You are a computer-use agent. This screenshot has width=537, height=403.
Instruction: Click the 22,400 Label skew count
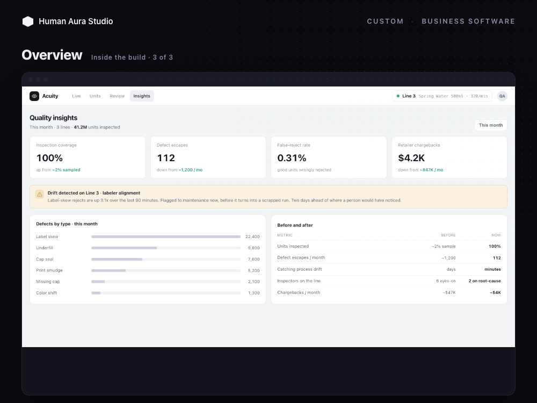[x=252, y=236]
